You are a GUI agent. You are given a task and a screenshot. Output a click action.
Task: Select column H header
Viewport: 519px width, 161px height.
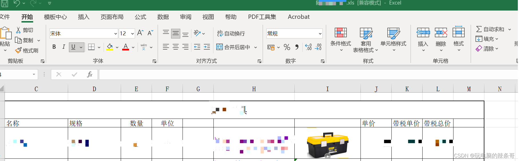pos(254,89)
